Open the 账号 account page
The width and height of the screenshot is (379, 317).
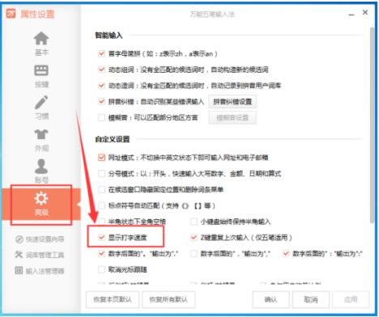[x=41, y=171]
